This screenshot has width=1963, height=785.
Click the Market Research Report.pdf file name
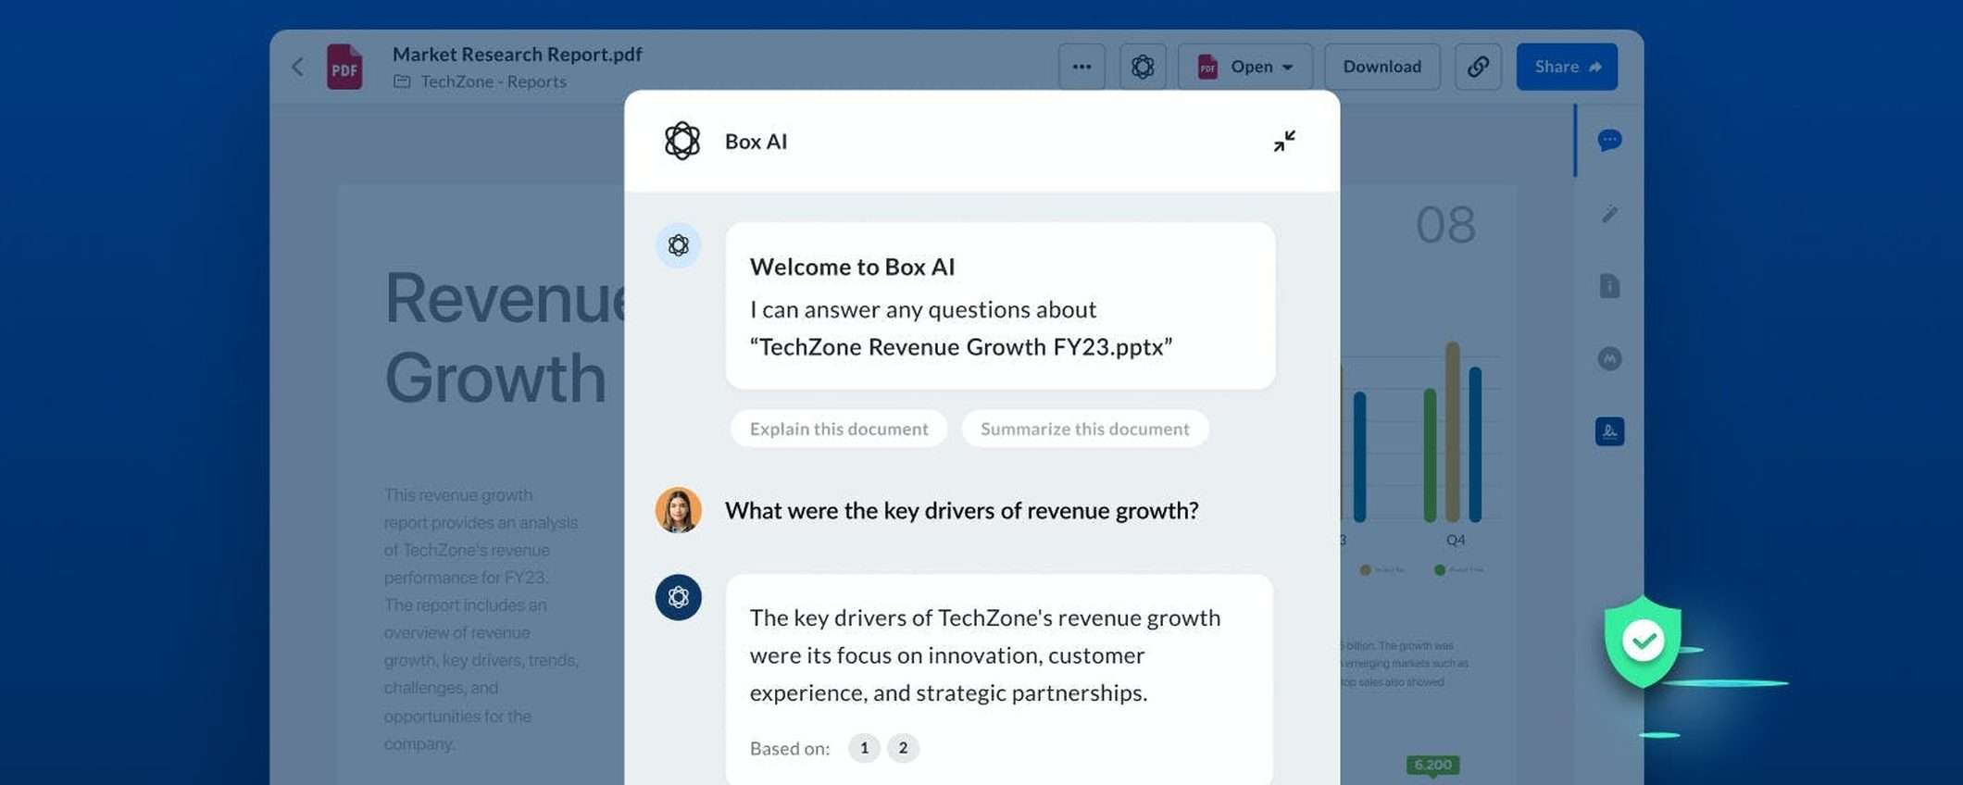(x=517, y=55)
